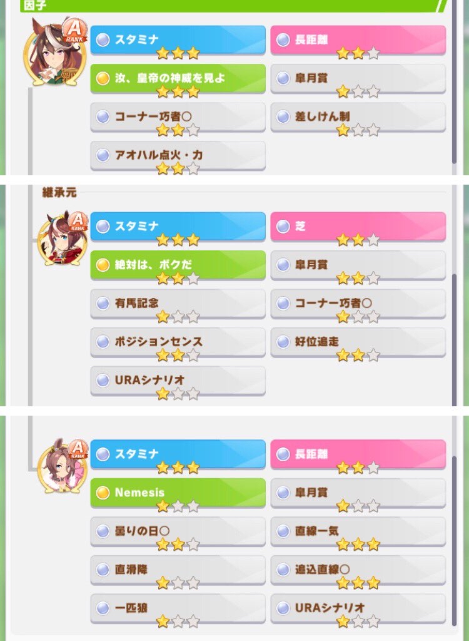Click the scrollbar in the middle panel
The image size is (469, 641).
454,339
